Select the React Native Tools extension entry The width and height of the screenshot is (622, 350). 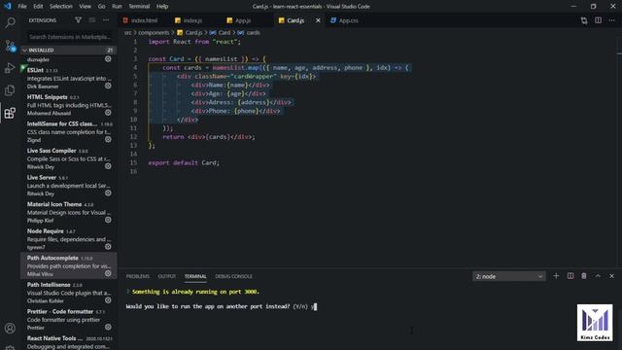pos(68,342)
